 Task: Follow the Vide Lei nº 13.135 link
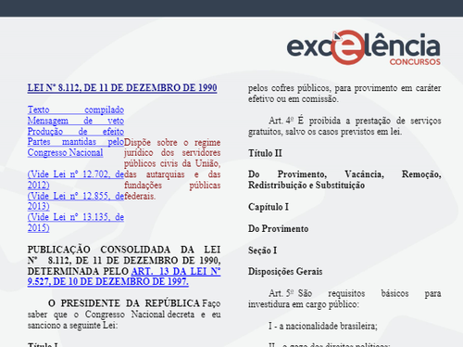point(76,222)
